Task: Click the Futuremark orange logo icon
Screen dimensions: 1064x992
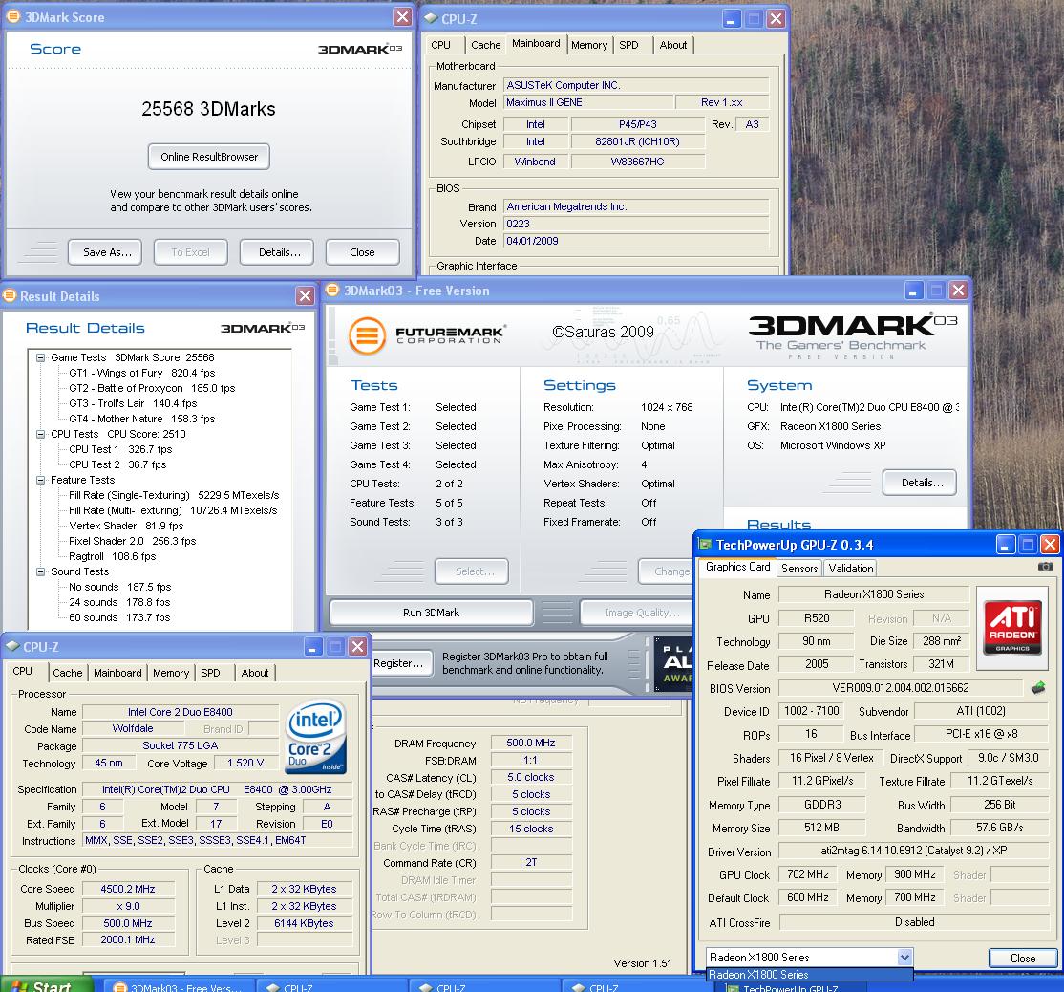Action: point(367,336)
